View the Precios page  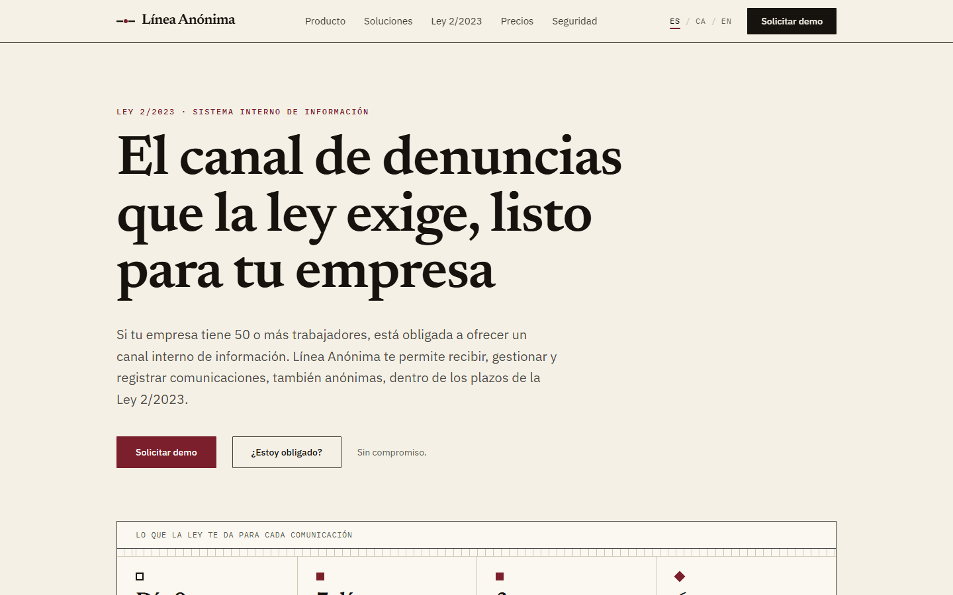517,21
